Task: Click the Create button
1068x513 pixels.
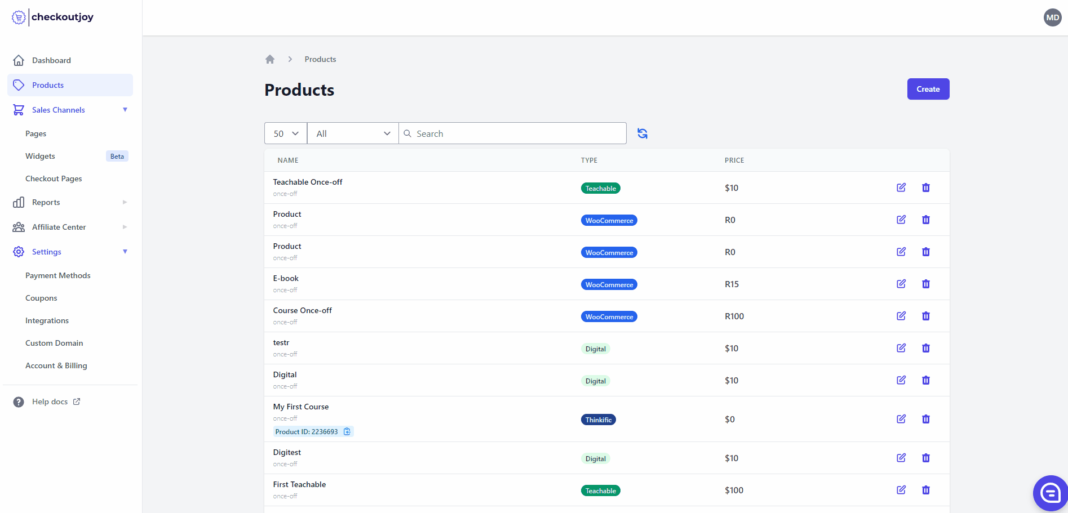Action: click(928, 88)
